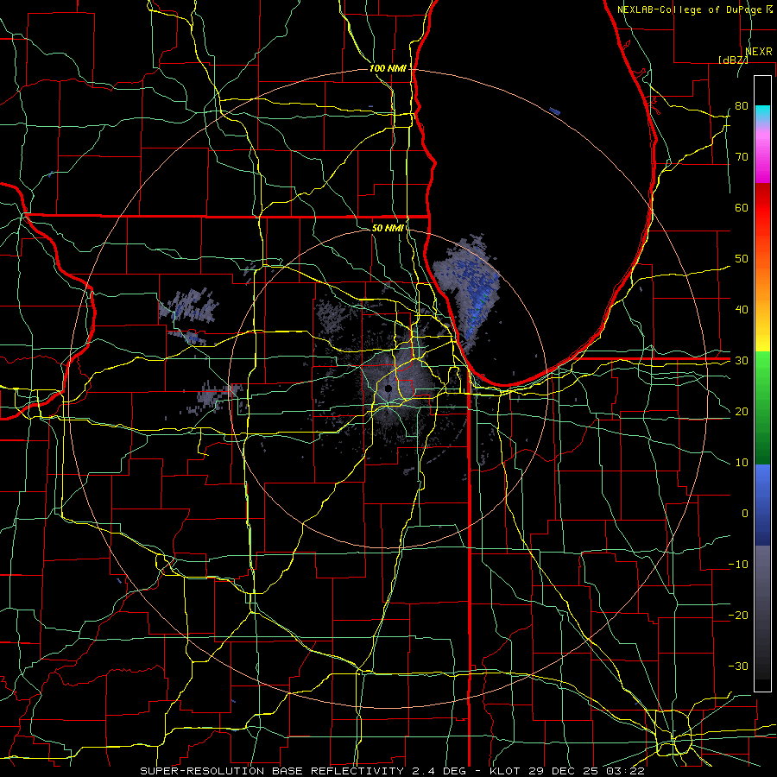Pick the cyan segment of the color bar
Image resolution: width=777 pixels, height=777 pixels.
click(762, 113)
